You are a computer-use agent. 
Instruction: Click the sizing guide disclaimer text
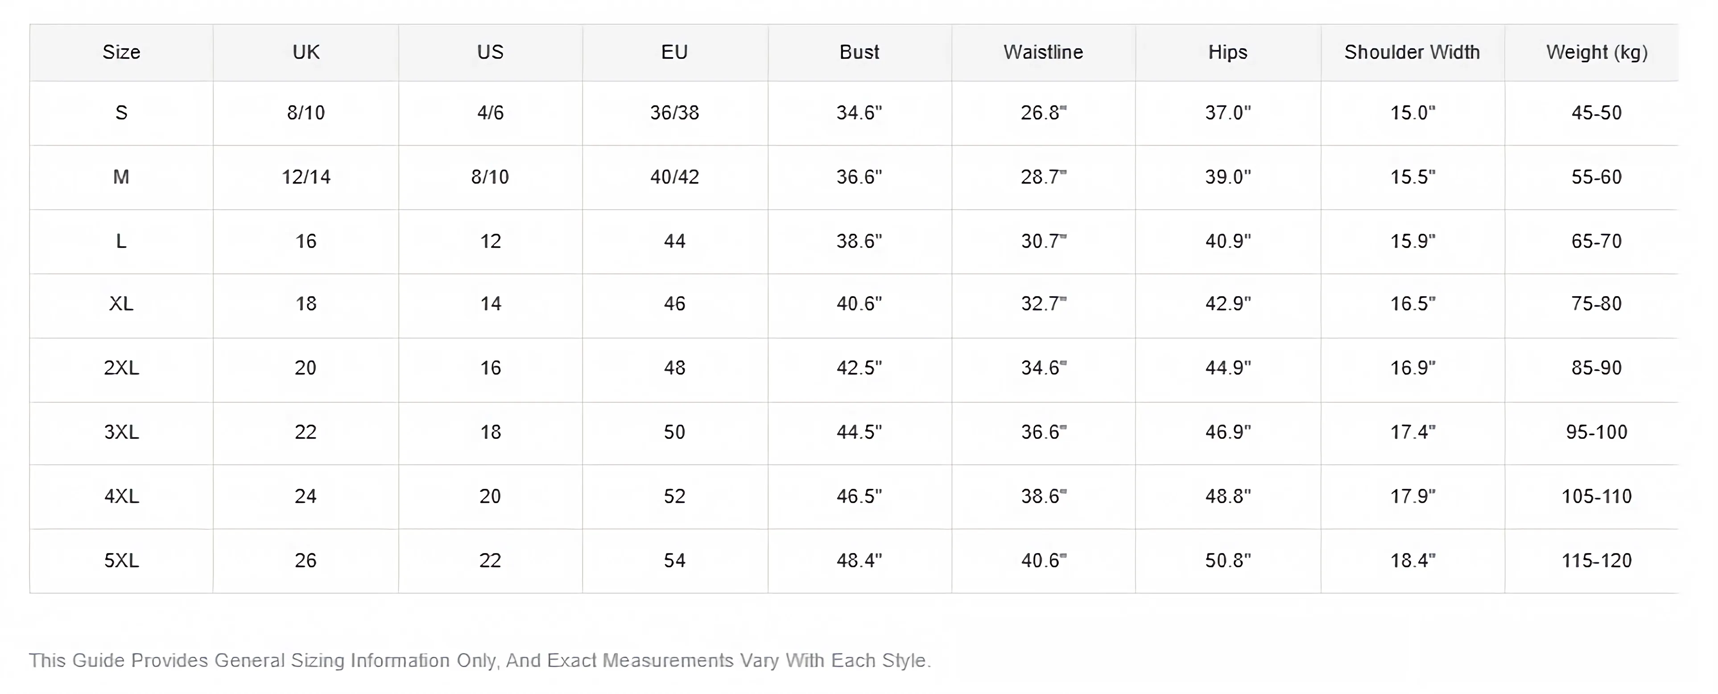tap(479, 661)
